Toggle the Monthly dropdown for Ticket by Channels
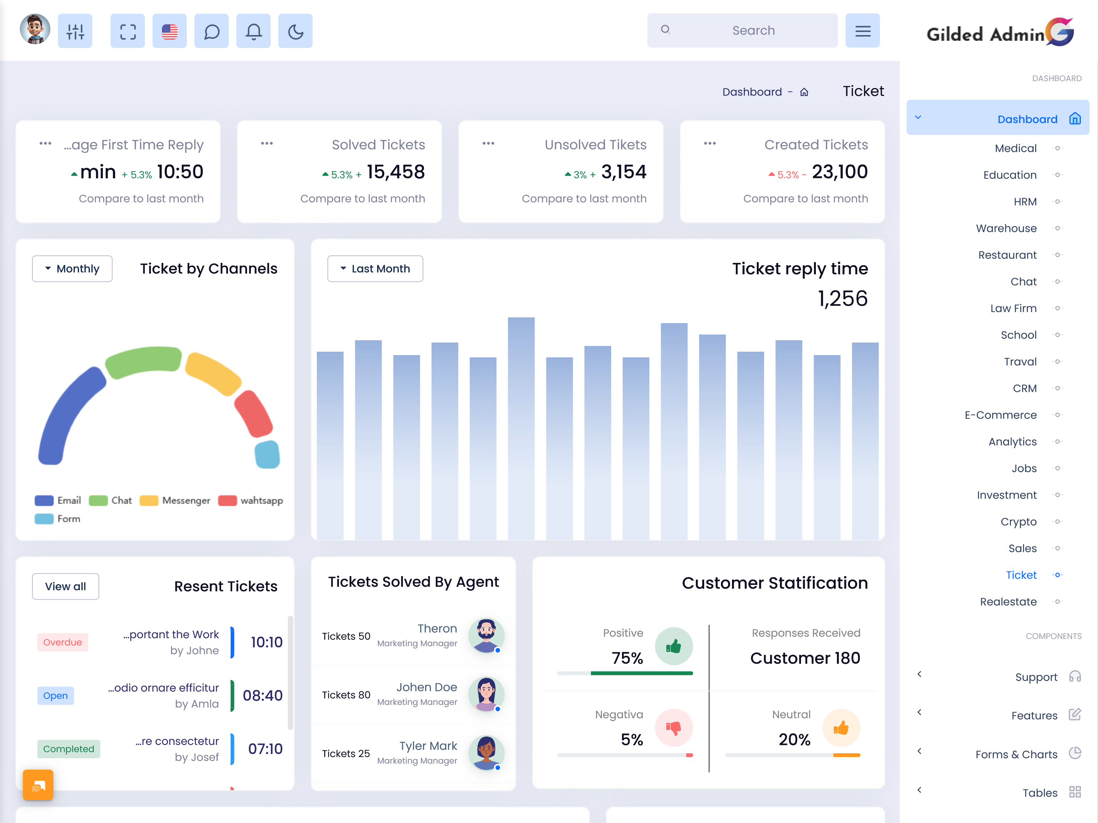Screen dimensions: 1098x823 point(72,268)
